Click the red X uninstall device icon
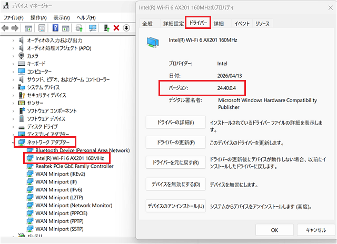 [x=116, y=28]
